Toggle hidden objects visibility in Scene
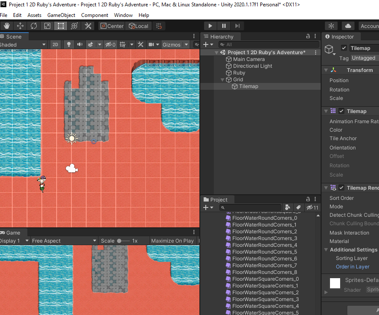The image size is (379, 315). [111, 44]
